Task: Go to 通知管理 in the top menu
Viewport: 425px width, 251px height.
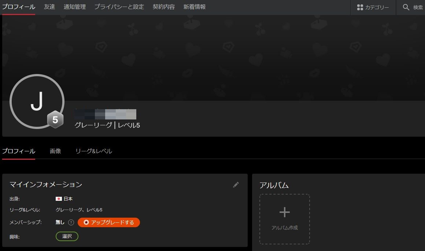Action: point(74,7)
